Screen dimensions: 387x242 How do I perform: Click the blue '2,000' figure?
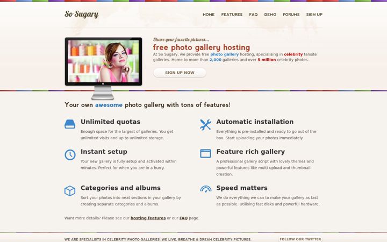pyautogui.click(x=215, y=60)
